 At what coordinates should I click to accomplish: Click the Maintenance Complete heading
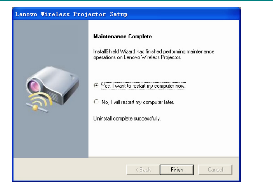pyautogui.click(x=123, y=37)
